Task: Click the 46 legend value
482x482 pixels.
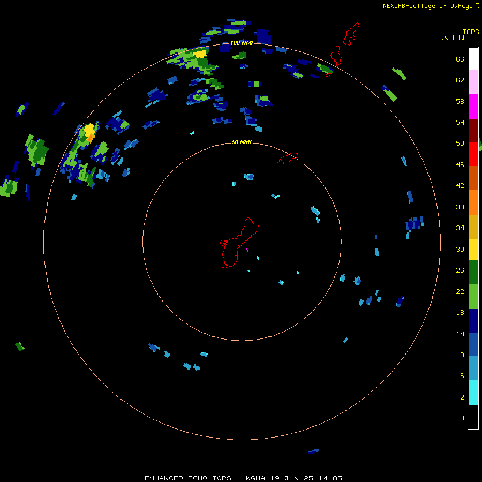Action: coord(460,165)
